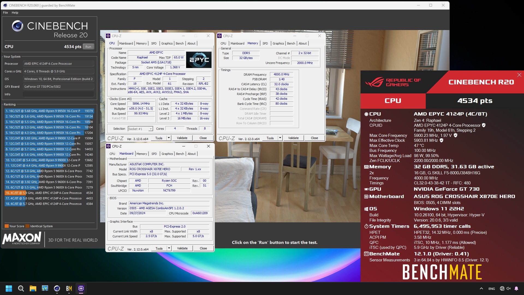Click the Info input field in Cinebench
Screen dimensions: 524x295
pos(58,94)
